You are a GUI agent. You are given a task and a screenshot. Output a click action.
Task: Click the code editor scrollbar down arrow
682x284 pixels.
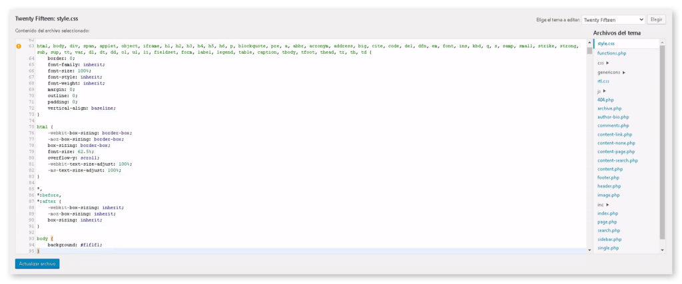589,250
